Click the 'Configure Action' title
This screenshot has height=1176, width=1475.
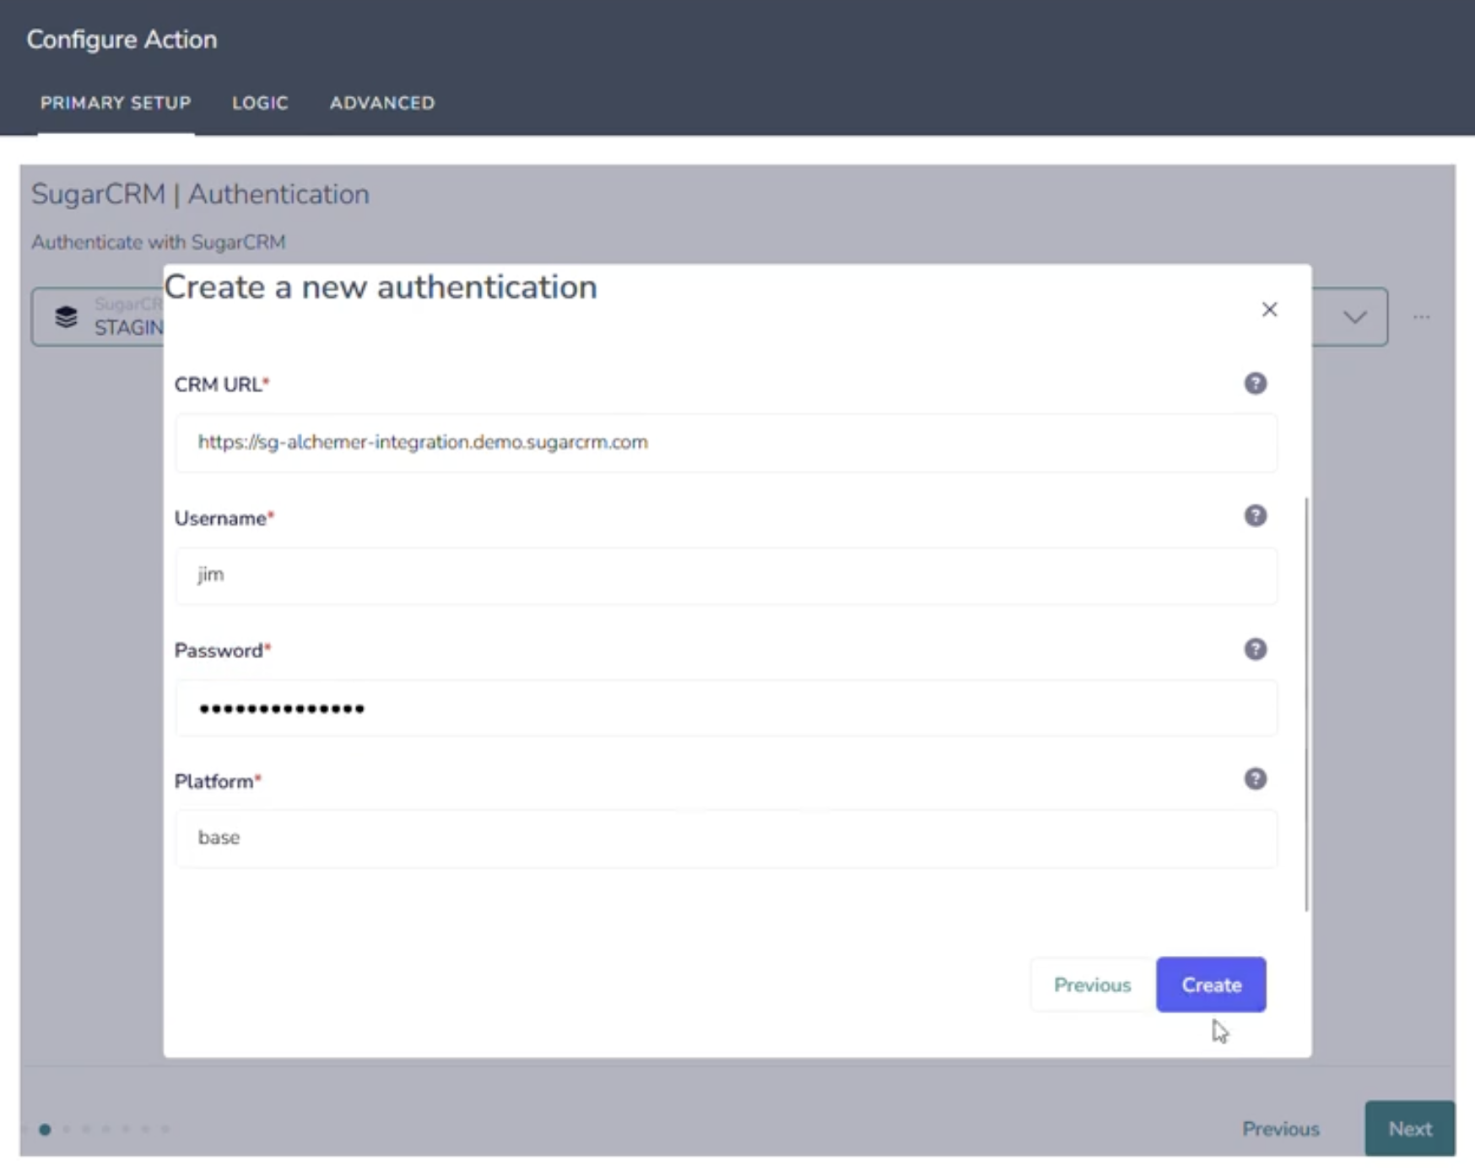coord(122,40)
